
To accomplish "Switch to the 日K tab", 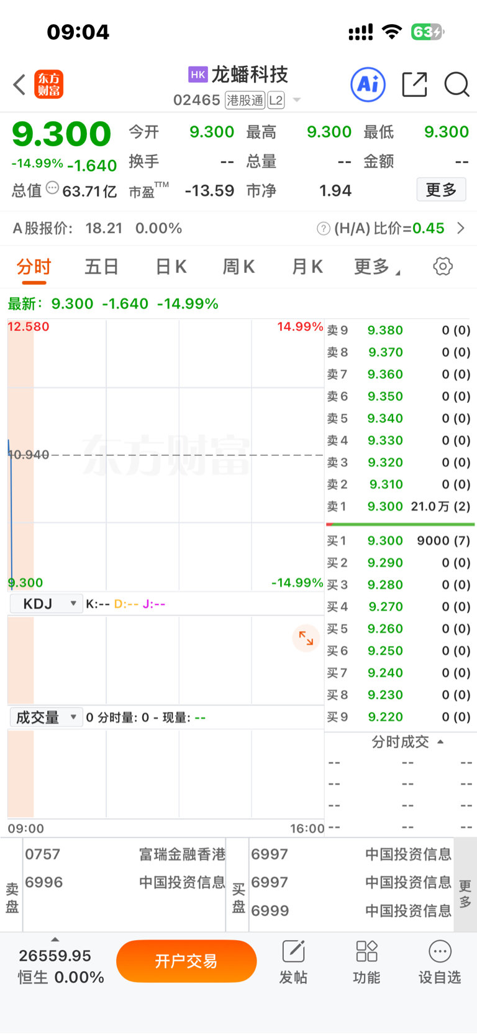I will tap(171, 267).
